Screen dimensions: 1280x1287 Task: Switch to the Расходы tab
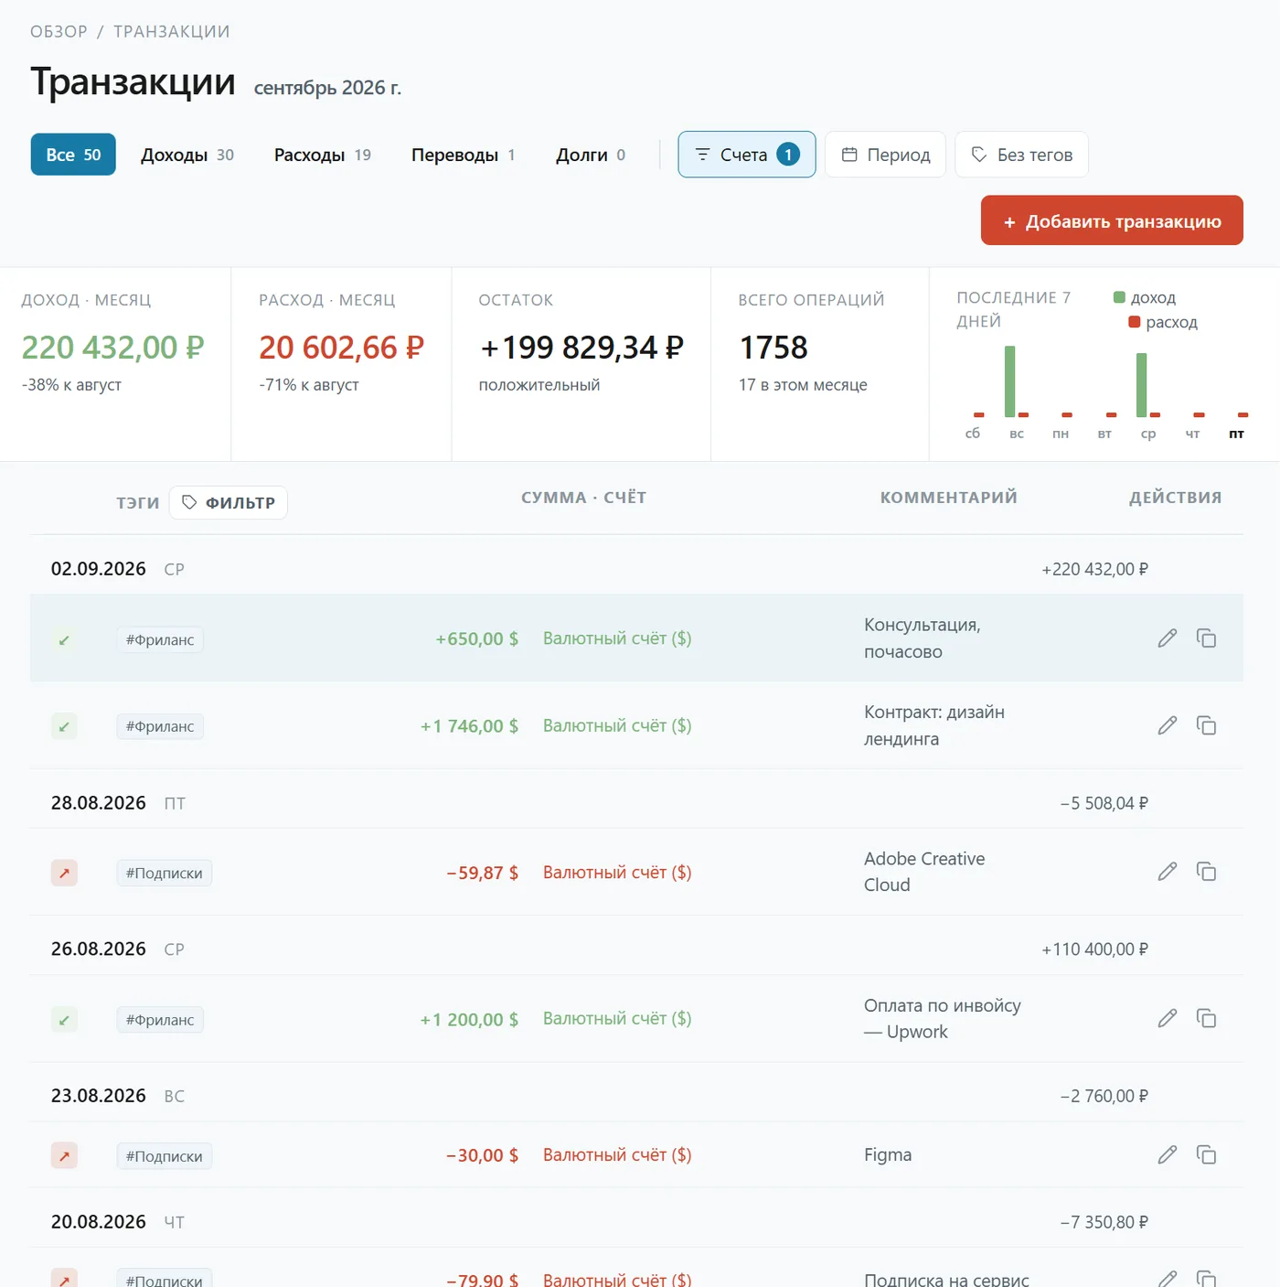click(x=323, y=155)
